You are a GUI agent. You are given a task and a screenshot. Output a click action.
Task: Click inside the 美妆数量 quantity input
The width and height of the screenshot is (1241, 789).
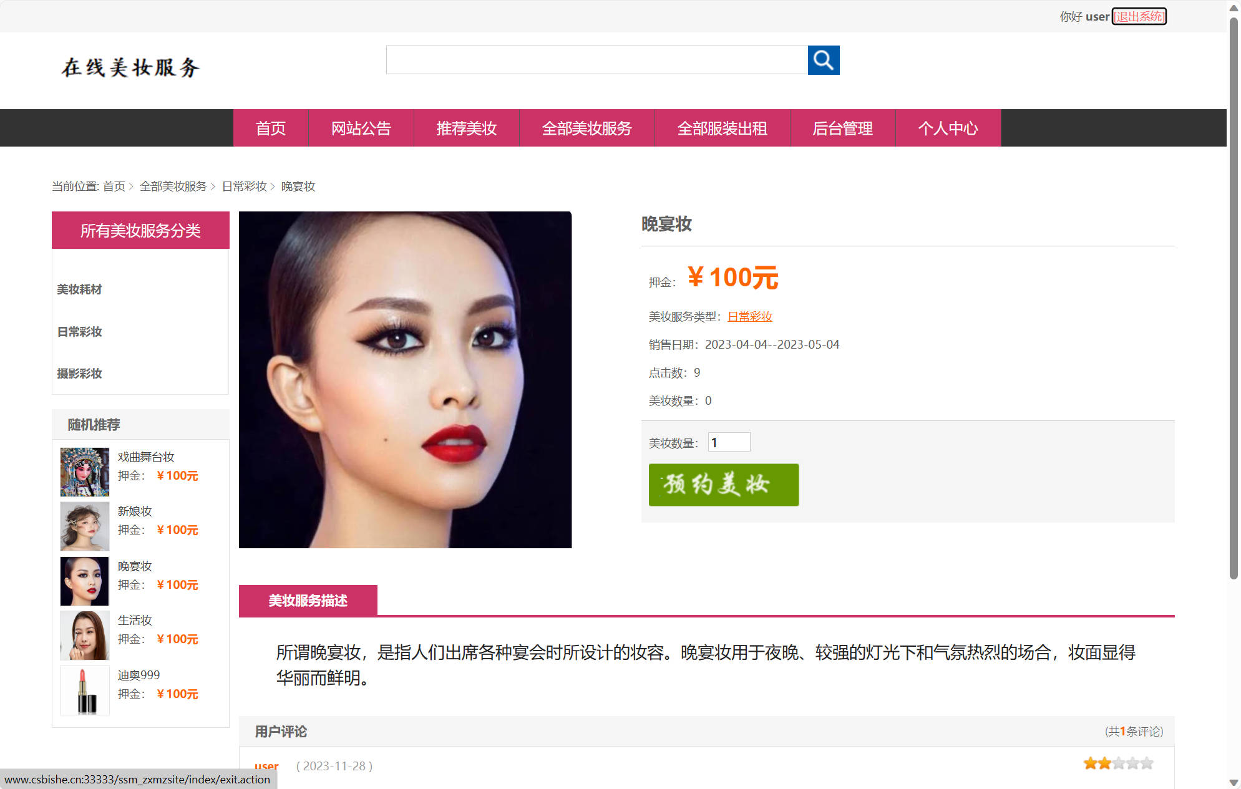(728, 442)
